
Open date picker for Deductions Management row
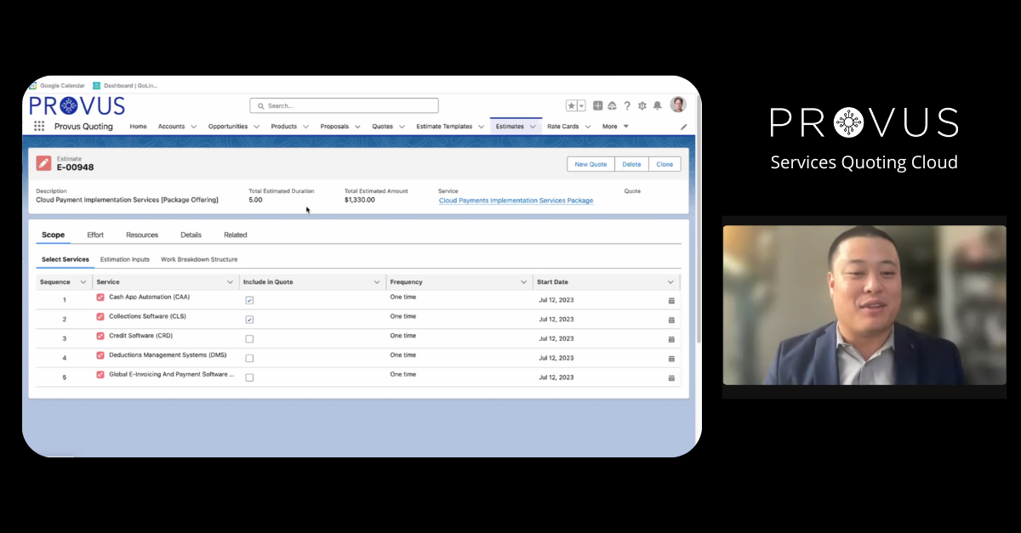pos(671,359)
